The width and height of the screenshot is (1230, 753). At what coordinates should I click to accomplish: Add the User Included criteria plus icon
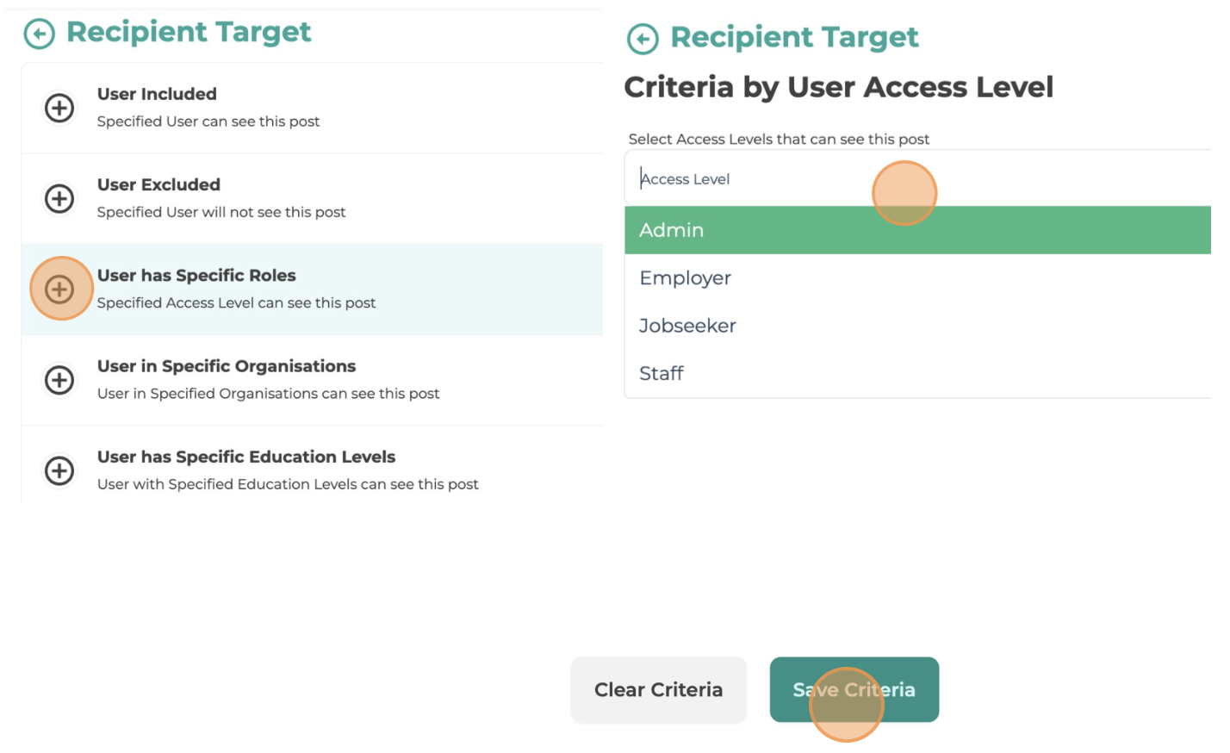click(59, 109)
